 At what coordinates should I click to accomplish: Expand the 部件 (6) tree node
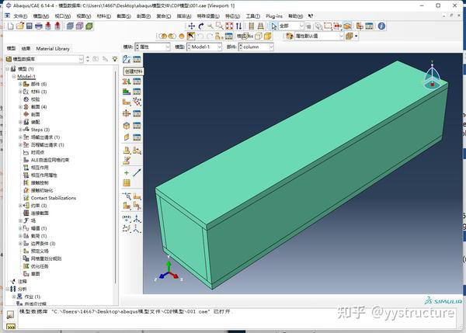pyautogui.click(x=20, y=84)
